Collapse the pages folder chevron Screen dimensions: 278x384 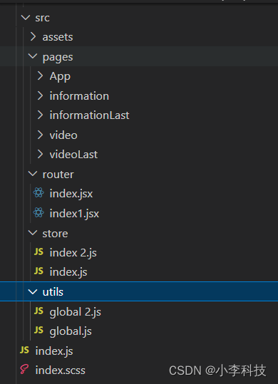(33, 56)
